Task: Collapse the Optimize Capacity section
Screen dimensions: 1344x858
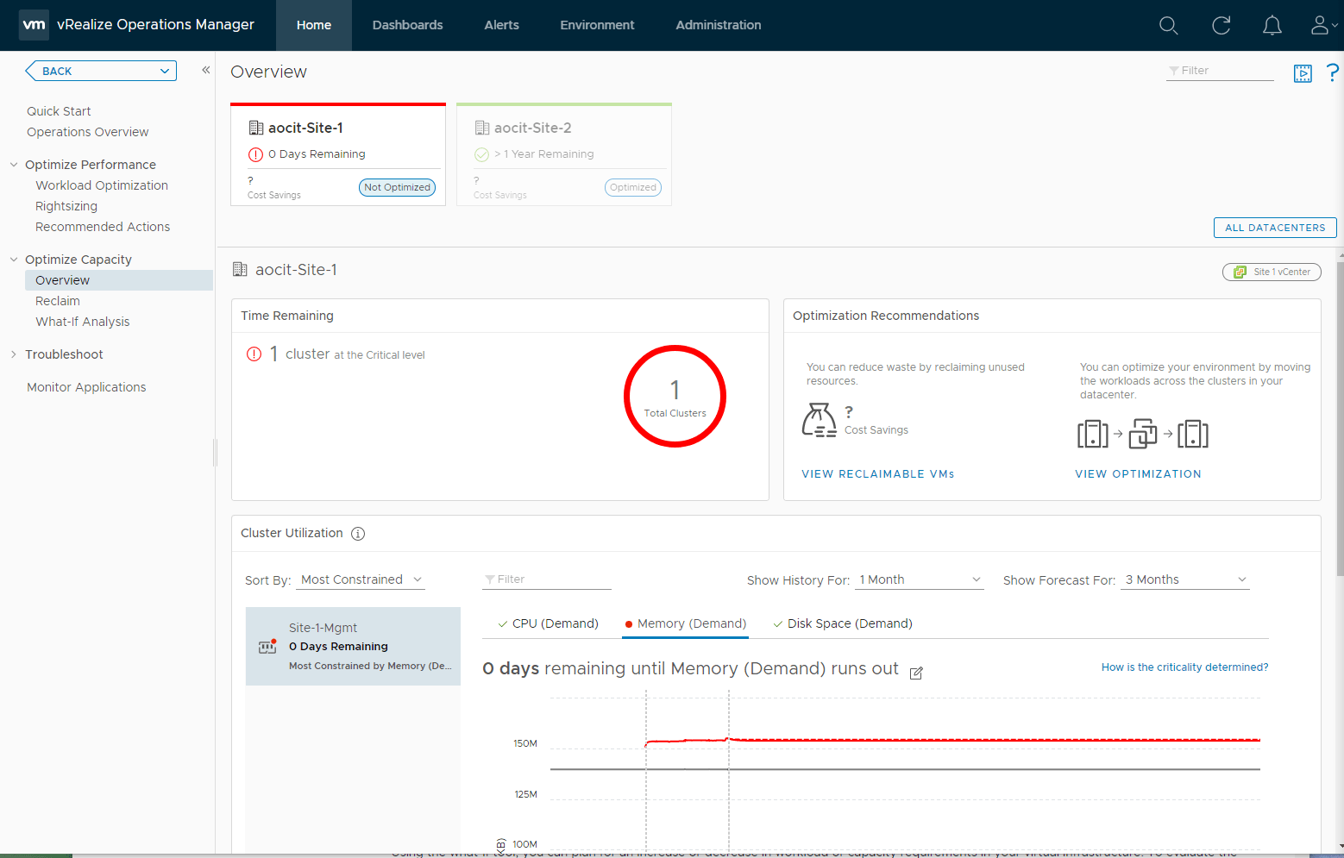Action: point(14,260)
